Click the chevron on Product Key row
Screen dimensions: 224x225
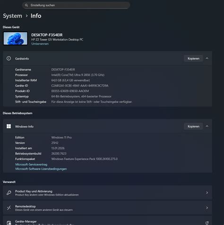click(207, 193)
